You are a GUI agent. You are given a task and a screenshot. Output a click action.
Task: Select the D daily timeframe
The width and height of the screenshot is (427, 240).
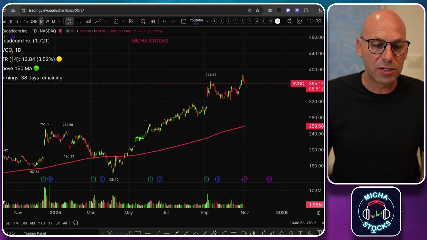pos(41,21)
